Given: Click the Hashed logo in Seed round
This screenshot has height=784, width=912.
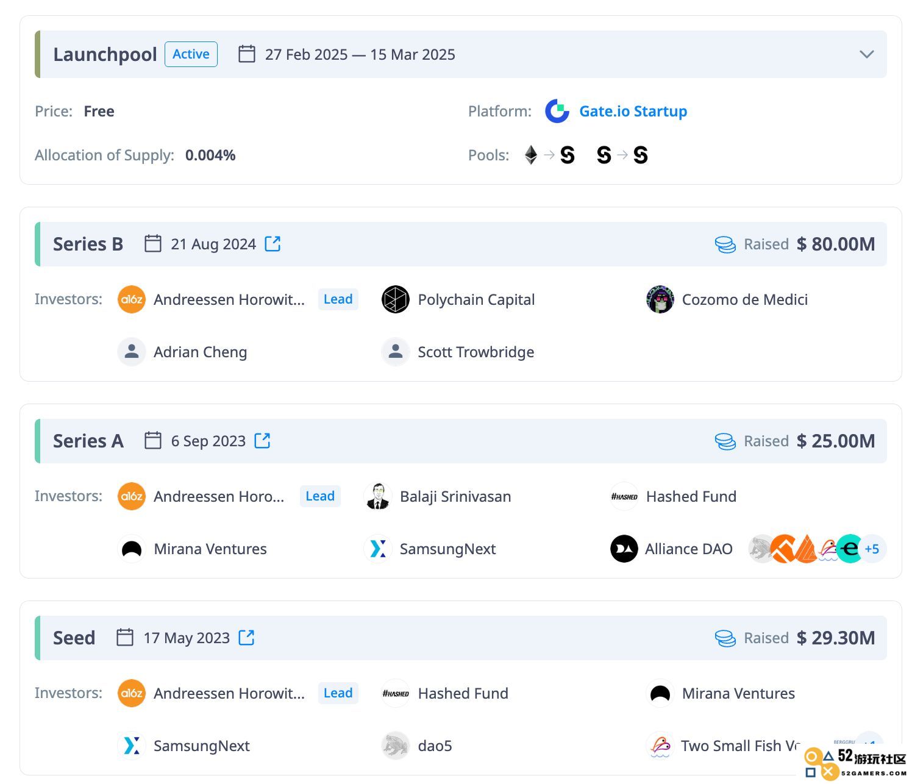Looking at the screenshot, I should click(x=396, y=693).
